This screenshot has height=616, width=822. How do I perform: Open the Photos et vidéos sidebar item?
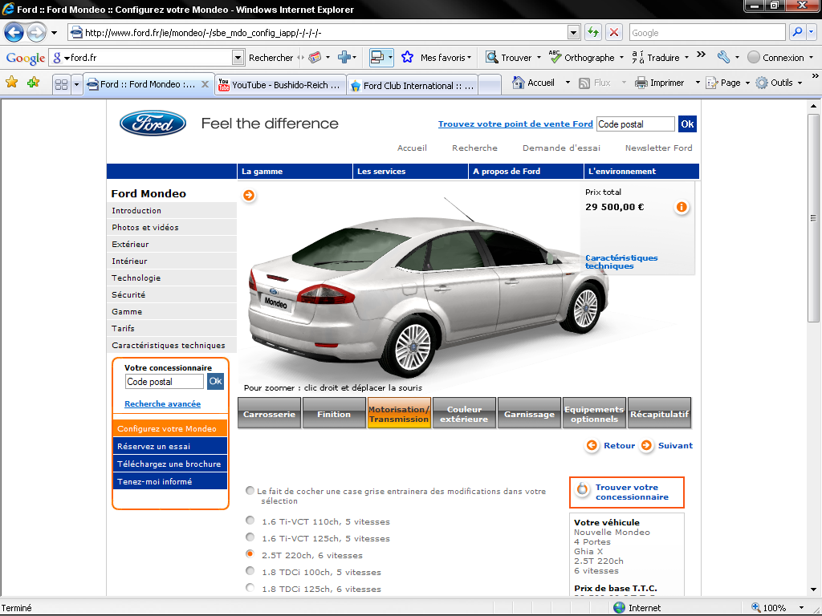click(172, 227)
